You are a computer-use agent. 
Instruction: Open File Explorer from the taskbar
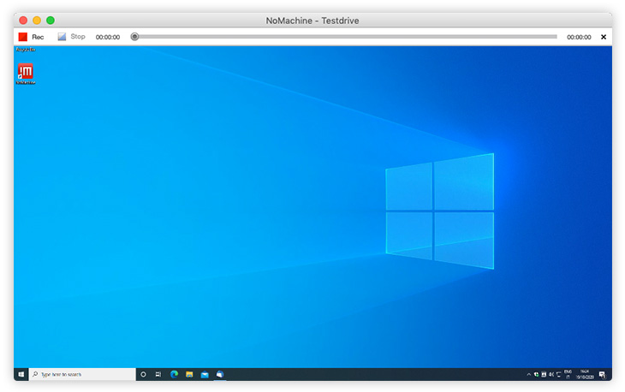pyautogui.click(x=189, y=374)
